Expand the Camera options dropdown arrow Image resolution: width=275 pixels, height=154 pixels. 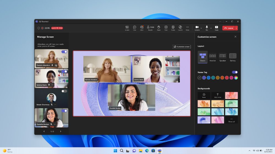(201, 28)
